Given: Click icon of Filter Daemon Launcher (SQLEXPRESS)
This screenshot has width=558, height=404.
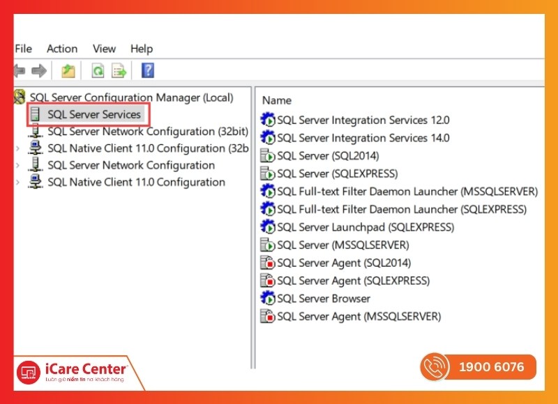Looking at the screenshot, I should click(x=268, y=209).
